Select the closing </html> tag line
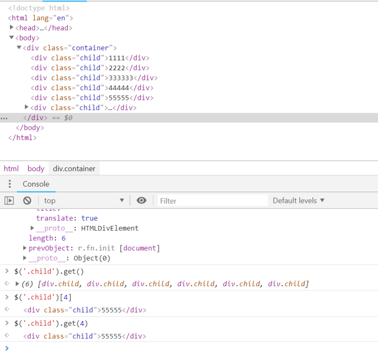Image resolution: width=378 pixels, height=361 pixels. (x=22, y=138)
